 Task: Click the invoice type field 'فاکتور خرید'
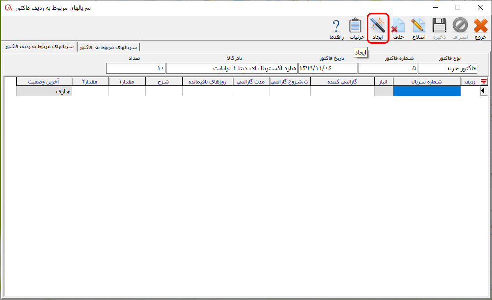[x=447, y=68]
